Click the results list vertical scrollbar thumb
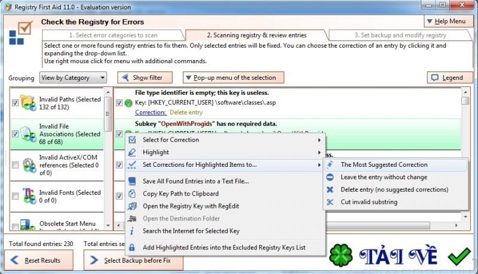 click(465, 101)
